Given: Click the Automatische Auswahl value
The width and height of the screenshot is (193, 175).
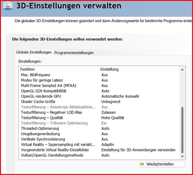Looking at the screenshot, I should [x=120, y=96].
